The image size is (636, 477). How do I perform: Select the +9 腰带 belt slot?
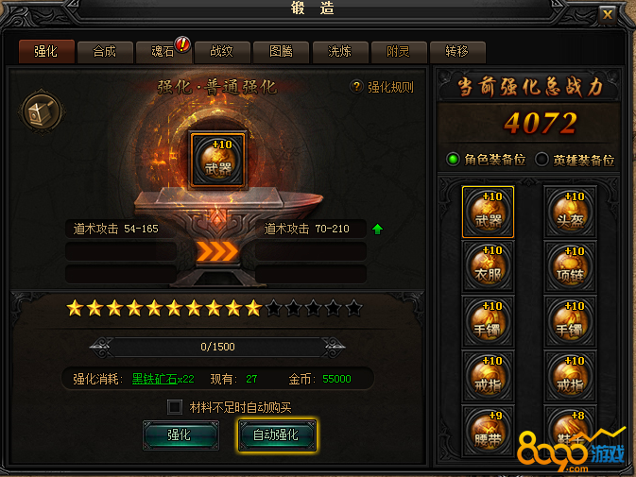488,431
